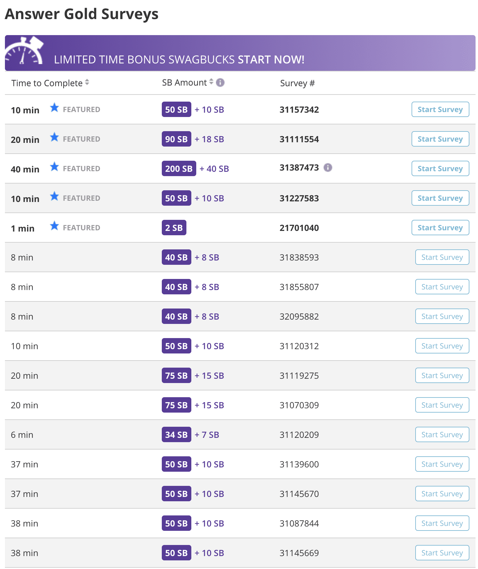Sort by Time to Complete arrows
Screen dimensions: 478x569
[x=87, y=82]
